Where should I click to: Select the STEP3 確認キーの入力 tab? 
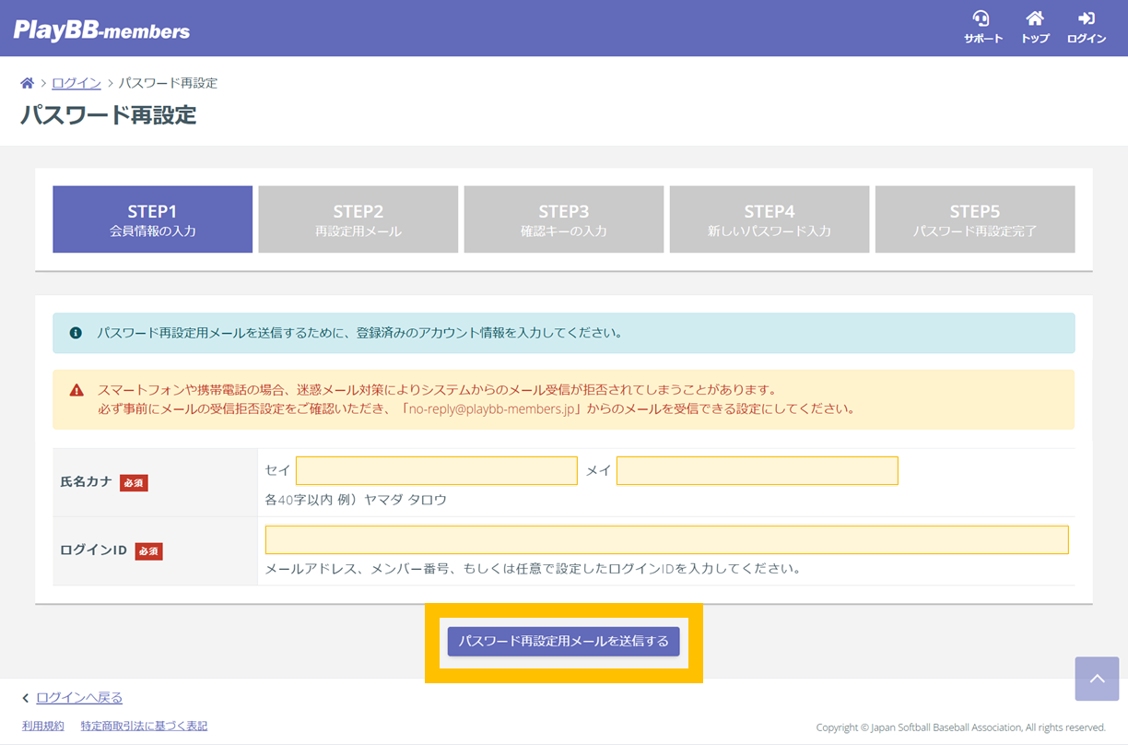563,219
